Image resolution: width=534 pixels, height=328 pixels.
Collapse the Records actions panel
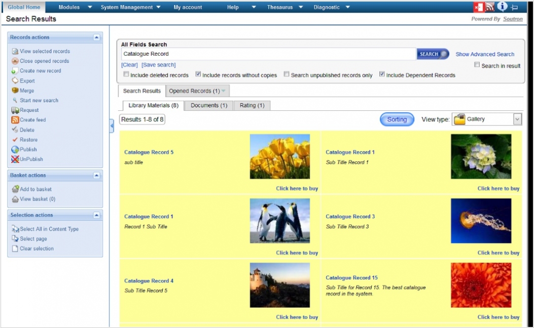click(x=96, y=37)
